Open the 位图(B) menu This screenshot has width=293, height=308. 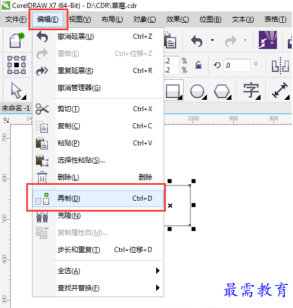(210, 19)
